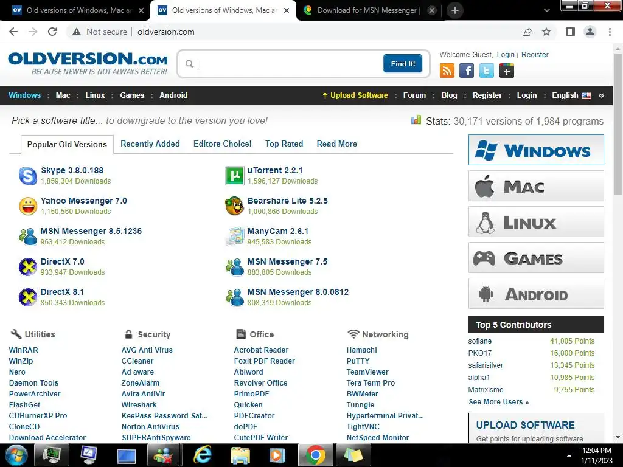Bookmark this page with the star icon

coord(546,32)
